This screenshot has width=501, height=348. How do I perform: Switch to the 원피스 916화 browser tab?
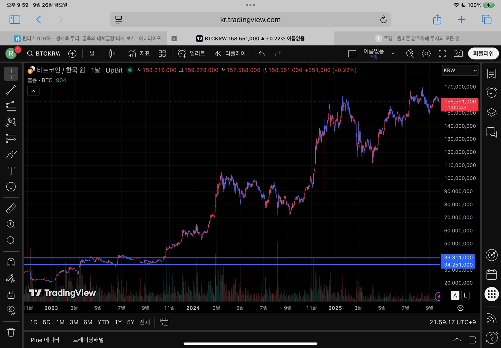[x=88, y=38]
